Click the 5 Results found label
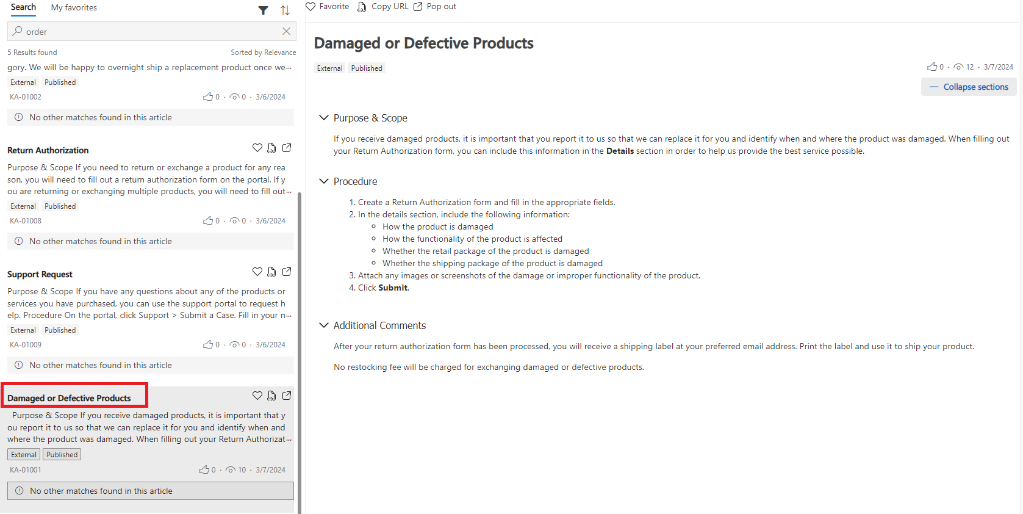Screen dimensions: 1023x514 click(x=32, y=52)
